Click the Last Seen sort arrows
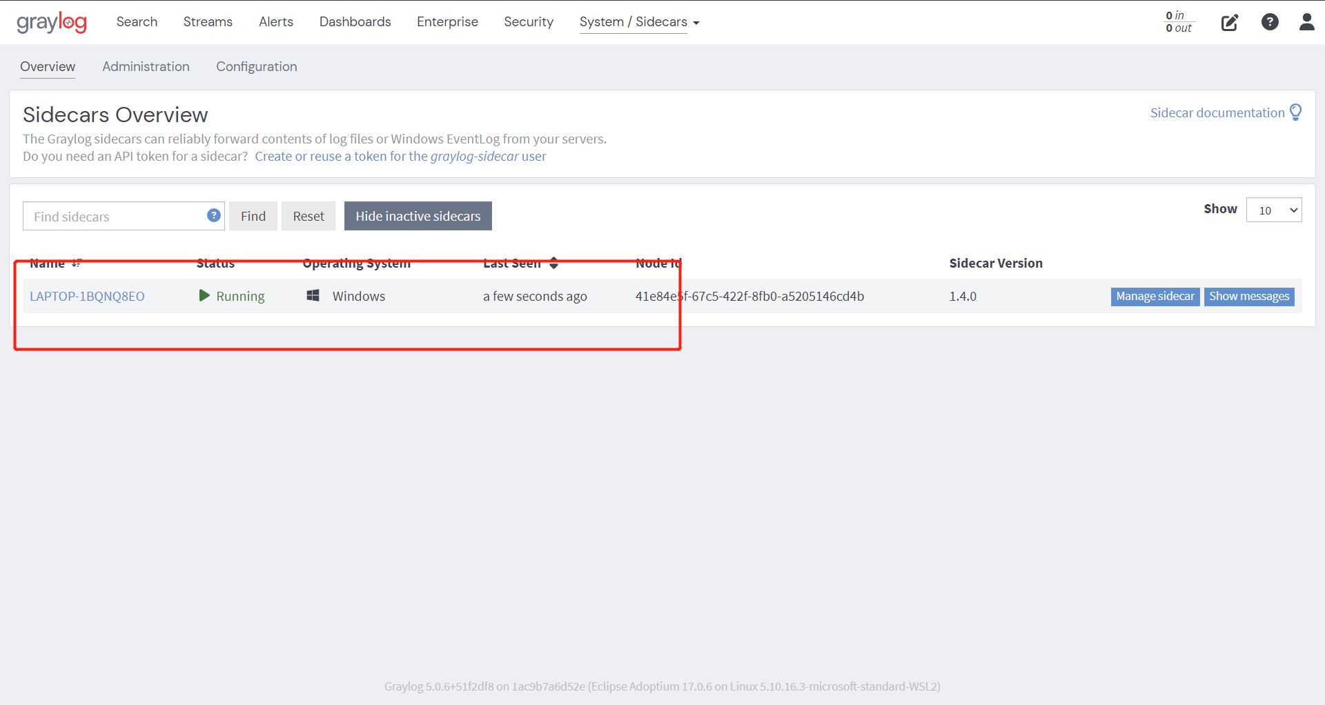The image size is (1325, 705). click(x=553, y=263)
